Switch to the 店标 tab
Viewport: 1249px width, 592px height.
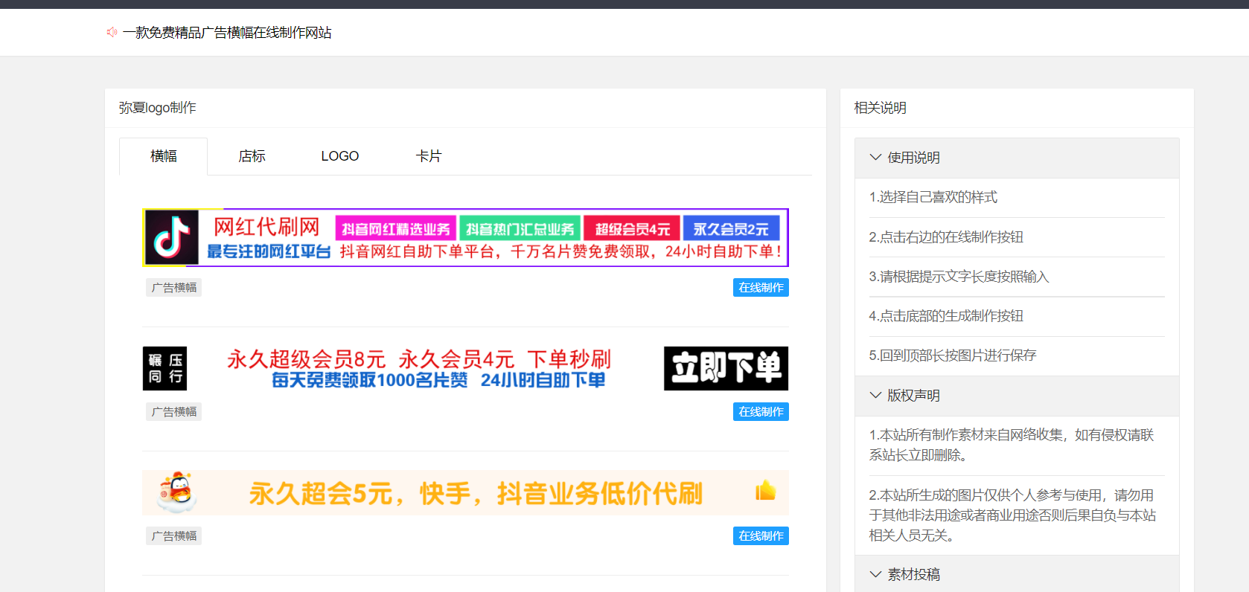coord(252,156)
